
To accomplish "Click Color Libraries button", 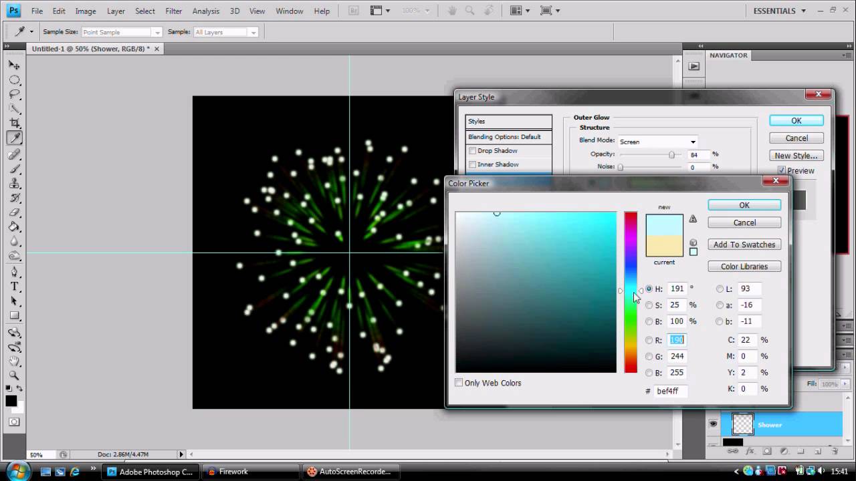I will [744, 267].
